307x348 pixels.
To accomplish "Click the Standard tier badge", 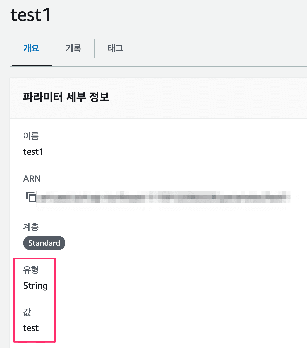I will click(44, 243).
